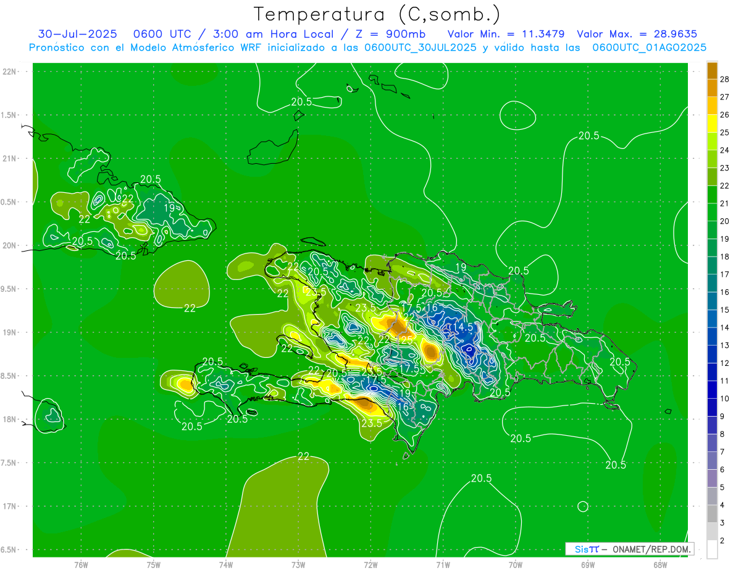The image size is (741, 573).
Task: Click the "72W" longitude axis label
Action: [x=371, y=564]
